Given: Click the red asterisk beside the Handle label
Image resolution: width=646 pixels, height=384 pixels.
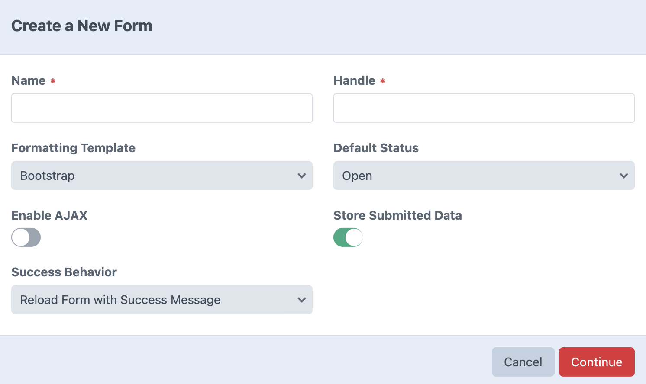Looking at the screenshot, I should (383, 81).
